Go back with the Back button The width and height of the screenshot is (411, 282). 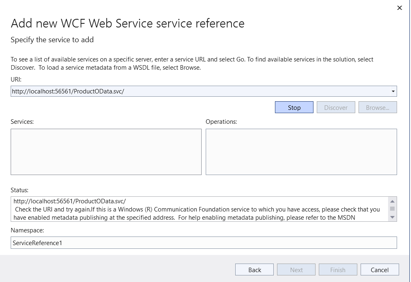point(254,270)
